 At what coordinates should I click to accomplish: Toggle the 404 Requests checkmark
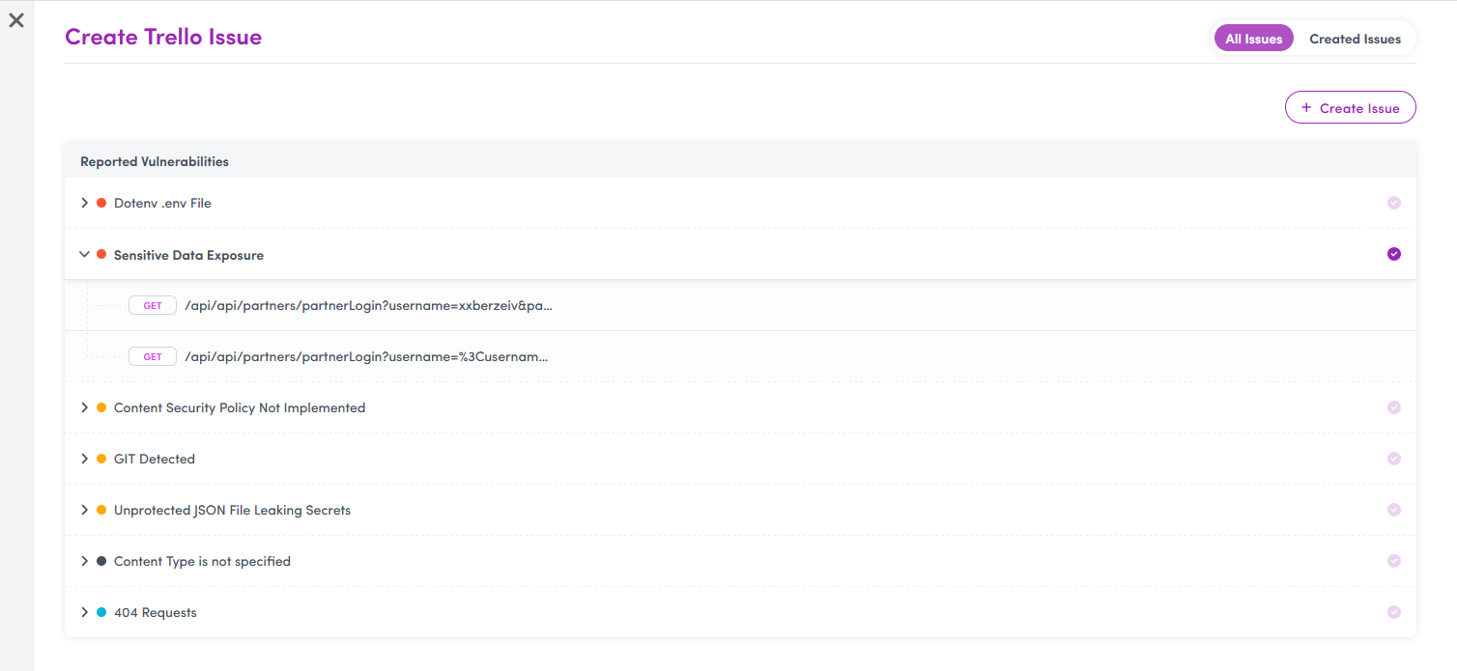1393,612
